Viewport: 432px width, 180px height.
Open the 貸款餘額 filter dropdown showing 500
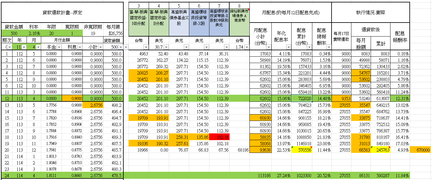tap(121, 47)
